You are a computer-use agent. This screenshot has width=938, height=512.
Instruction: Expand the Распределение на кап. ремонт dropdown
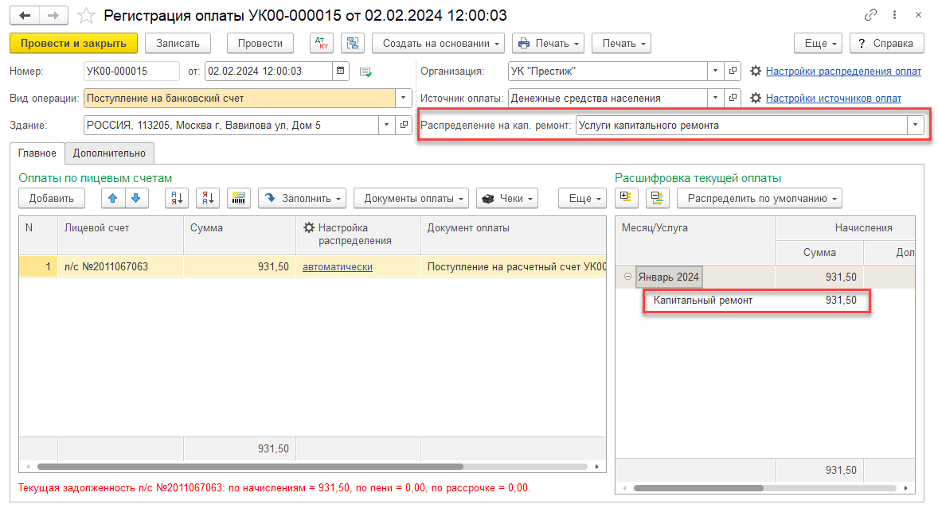click(x=915, y=125)
